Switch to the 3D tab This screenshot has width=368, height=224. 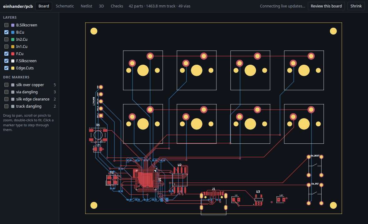point(101,6)
